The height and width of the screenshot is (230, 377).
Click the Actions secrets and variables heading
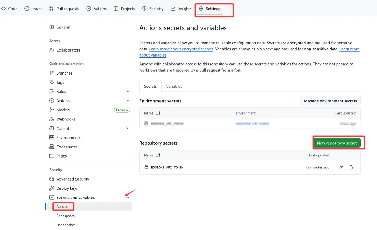(183, 28)
